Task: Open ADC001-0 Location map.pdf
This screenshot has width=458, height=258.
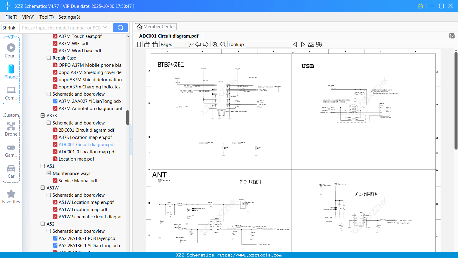Action: (87, 152)
